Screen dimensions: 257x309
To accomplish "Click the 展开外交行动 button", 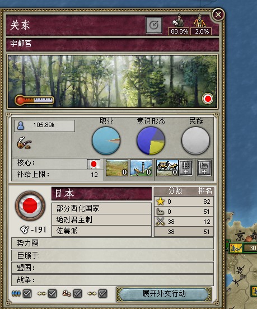I will [x=164, y=294].
